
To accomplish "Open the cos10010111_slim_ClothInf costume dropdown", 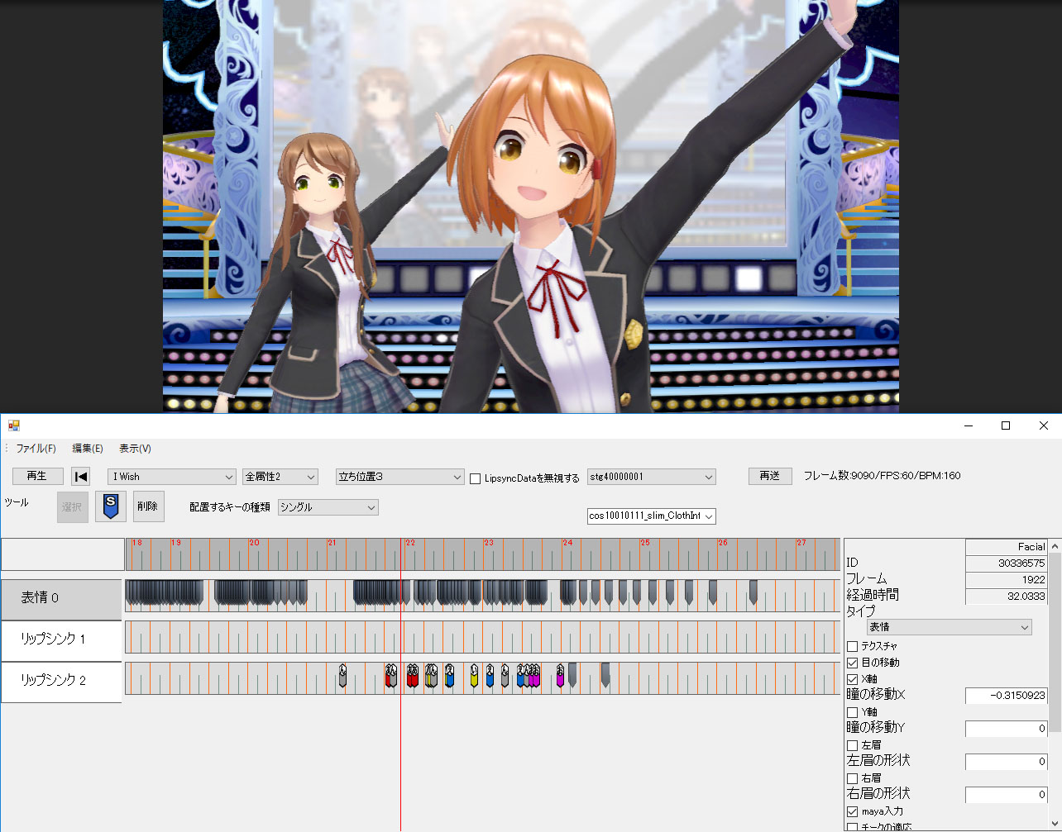I will pos(652,516).
